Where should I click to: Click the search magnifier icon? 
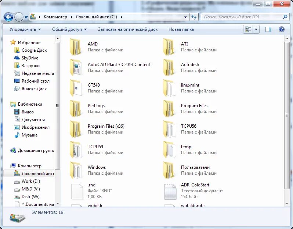285,17
